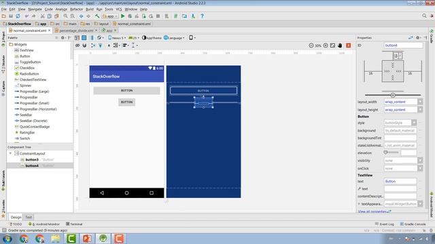This screenshot has width=435, height=244.
Task: Open the VCS menu
Action: tap(119, 9)
